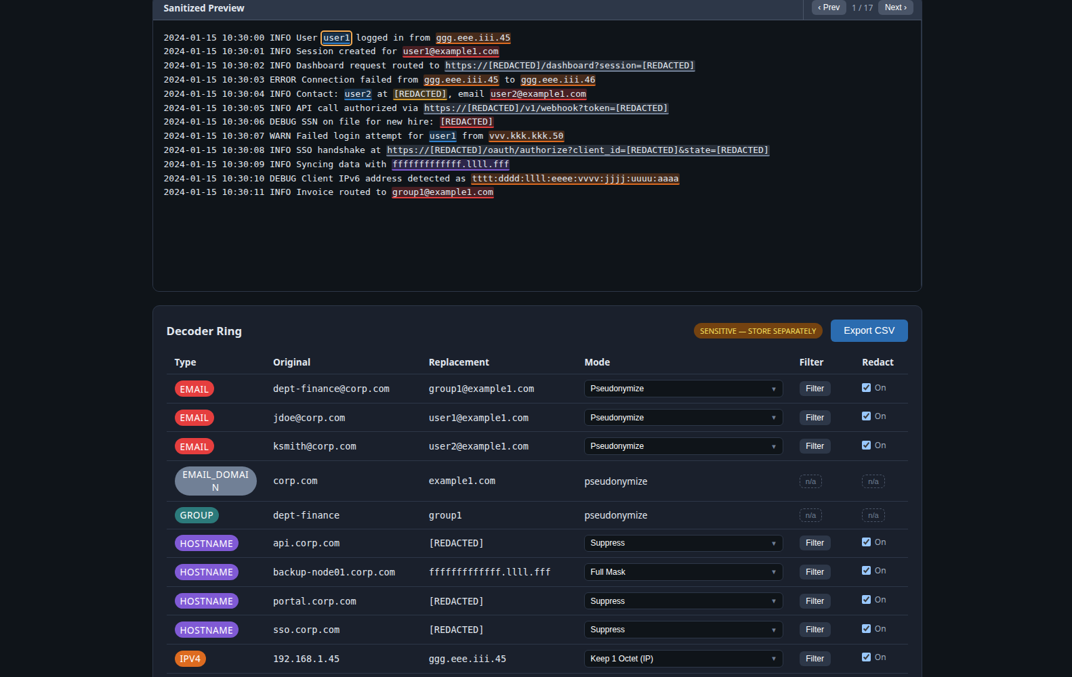Image resolution: width=1072 pixels, height=677 pixels.
Task: Open Suppress mode dropdown for sso.corp.com
Action: tap(683, 630)
